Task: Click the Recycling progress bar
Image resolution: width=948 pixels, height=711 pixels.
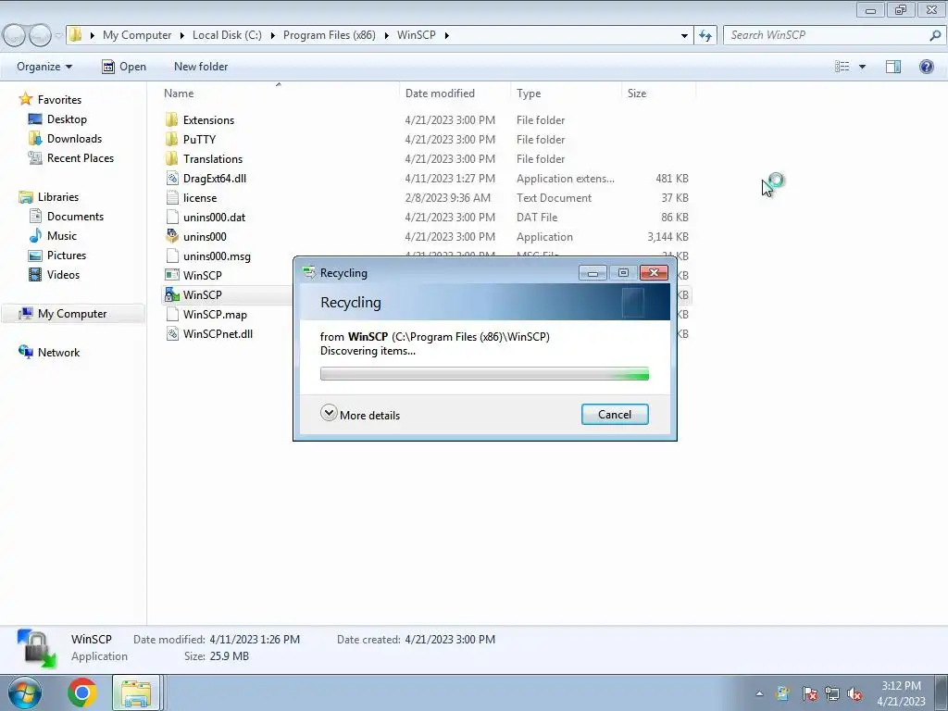Action: click(x=484, y=374)
